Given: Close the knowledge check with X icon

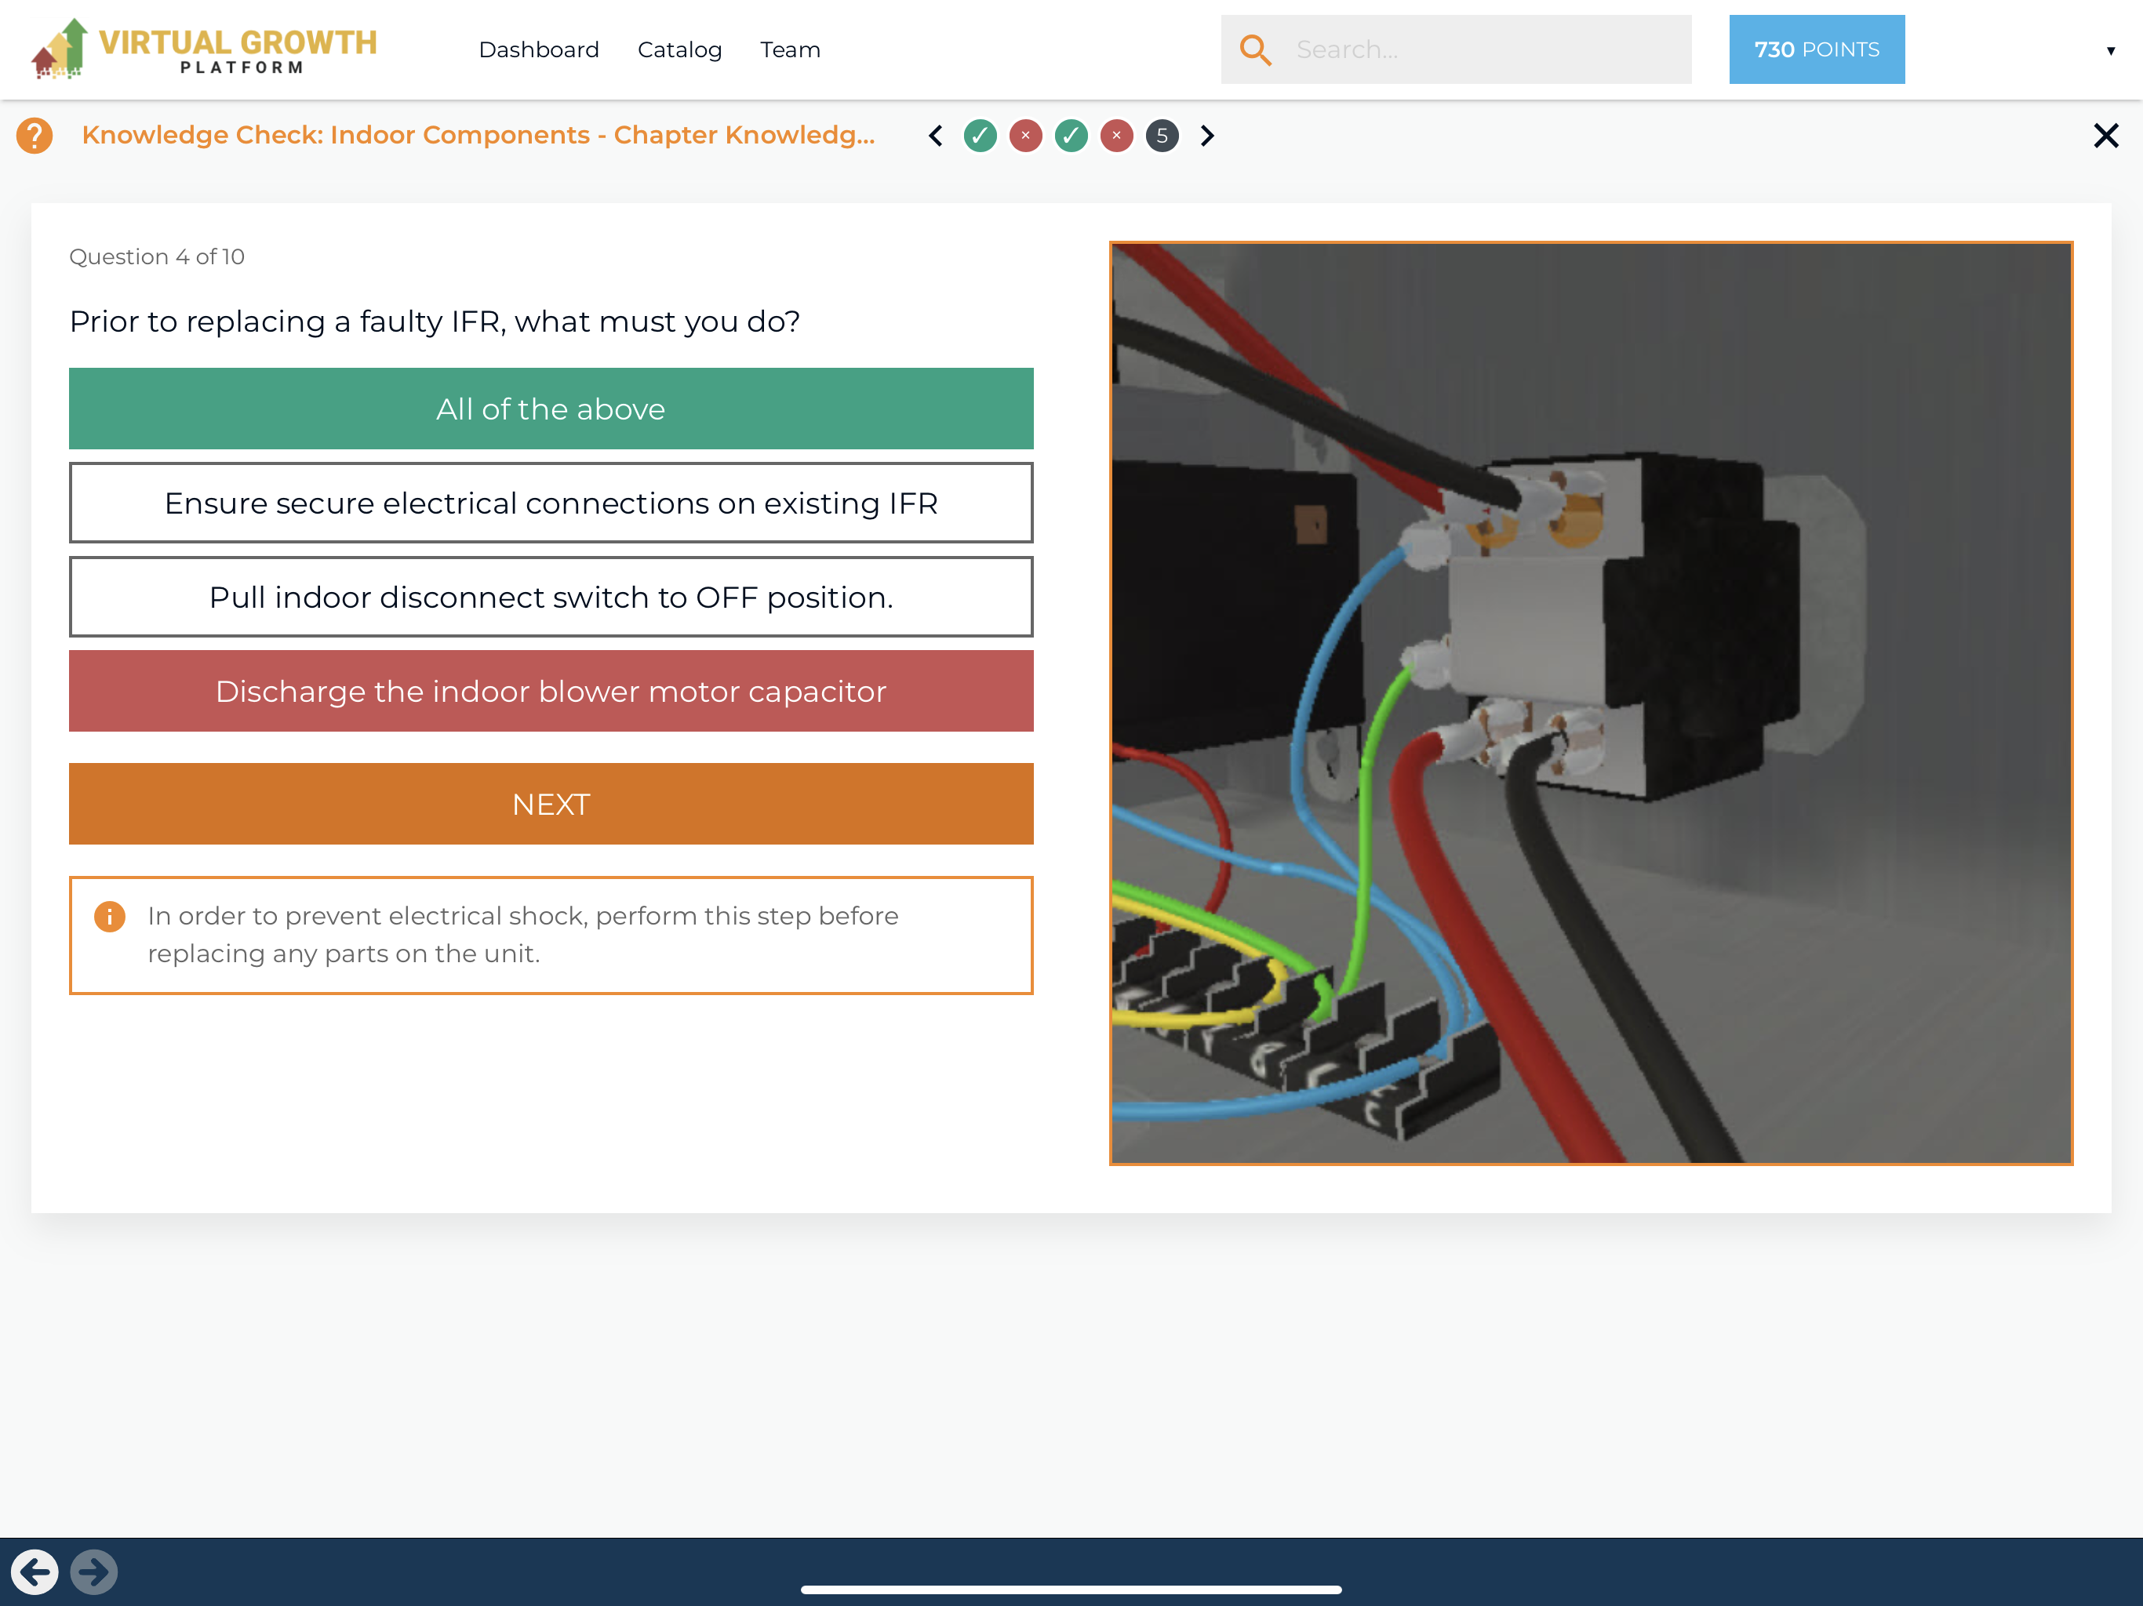Looking at the screenshot, I should coord(2105,136).
